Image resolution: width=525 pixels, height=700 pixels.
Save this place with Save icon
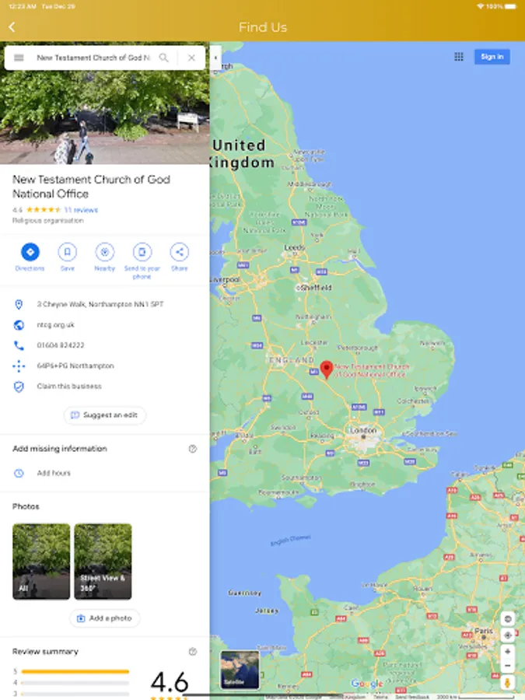click(x=68, y=252)
